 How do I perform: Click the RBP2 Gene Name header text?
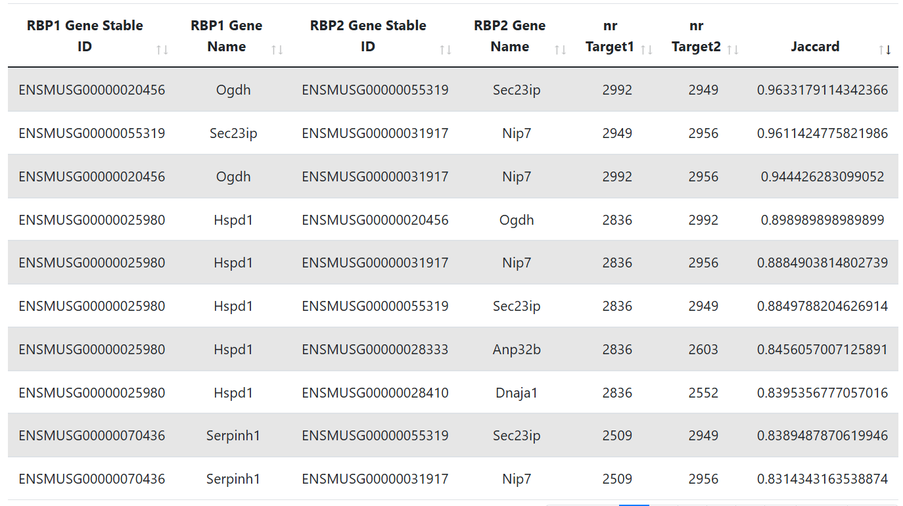point(509,36)
